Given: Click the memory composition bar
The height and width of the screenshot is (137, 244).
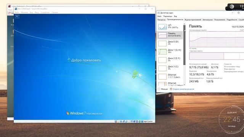Looking at the screenshot, I should click(x=217, y=56).
